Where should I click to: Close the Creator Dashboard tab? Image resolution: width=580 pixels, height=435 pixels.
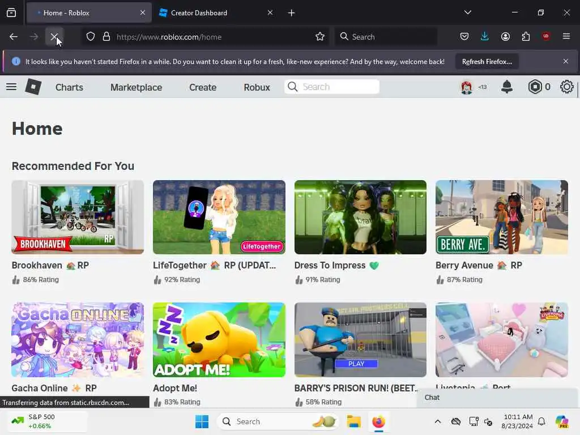click(270, 12)
